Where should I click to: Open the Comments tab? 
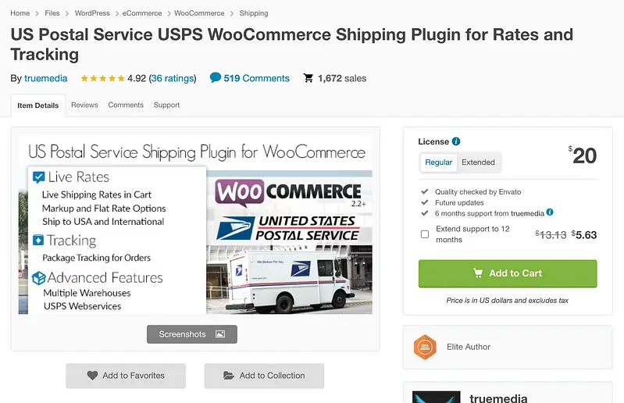pyautogui.click(x=126, y=105)
